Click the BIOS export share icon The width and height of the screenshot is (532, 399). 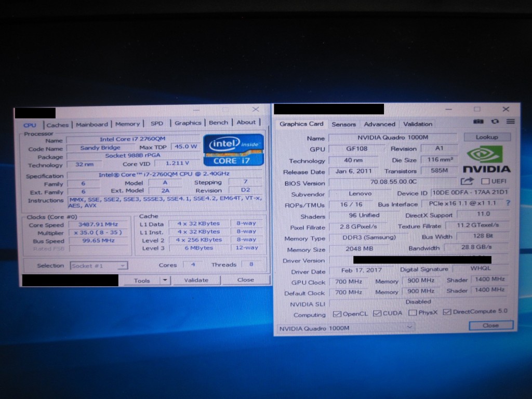tap(467, 181)
